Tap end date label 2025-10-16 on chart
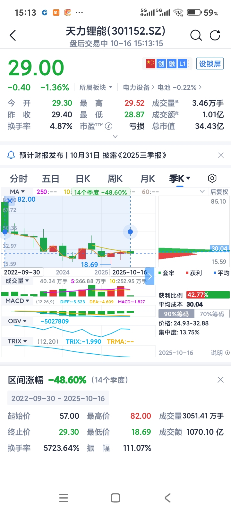231x513 pixels. click(x=130, y=272)
